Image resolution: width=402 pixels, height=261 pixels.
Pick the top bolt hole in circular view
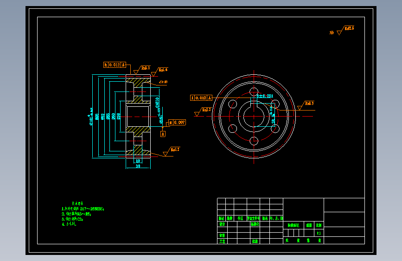pos(254,92)
